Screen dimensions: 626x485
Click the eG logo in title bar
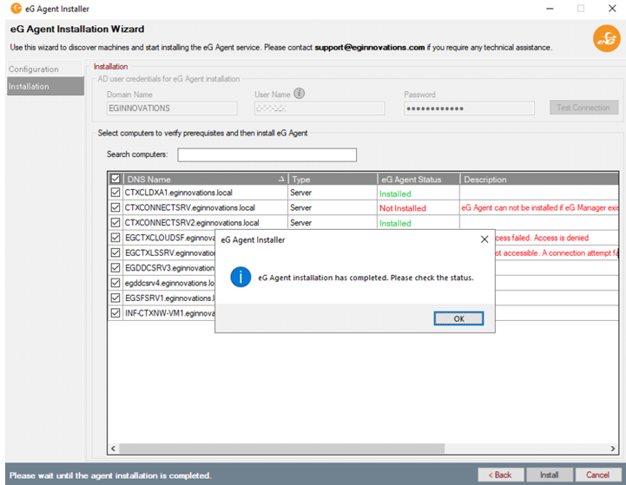(x=16, y=9)
